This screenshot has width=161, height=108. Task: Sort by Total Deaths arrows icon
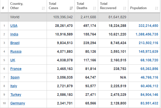click(x=95, y=8)
